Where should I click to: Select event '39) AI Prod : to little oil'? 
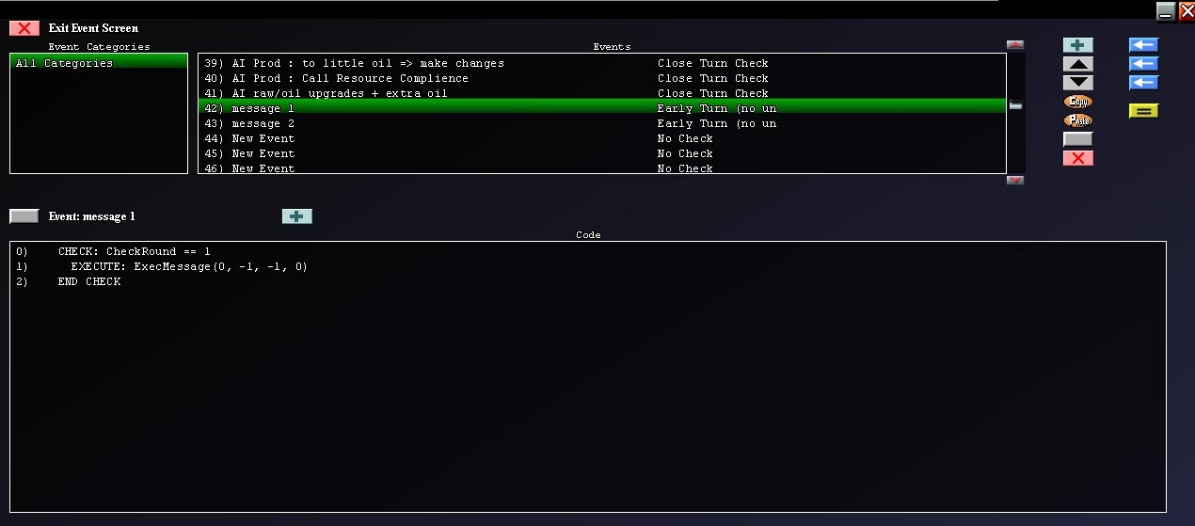602,63
